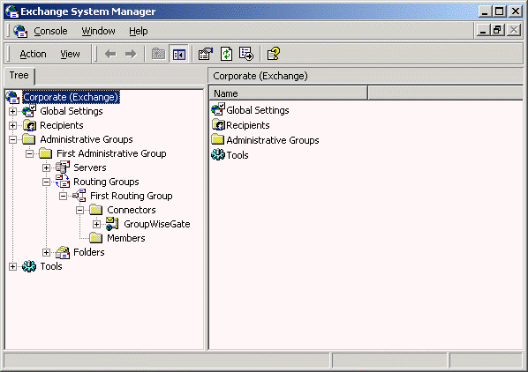Screen dimensions: 528x372
Task: Expand the Tools tree node
Action: click(12, 266)
